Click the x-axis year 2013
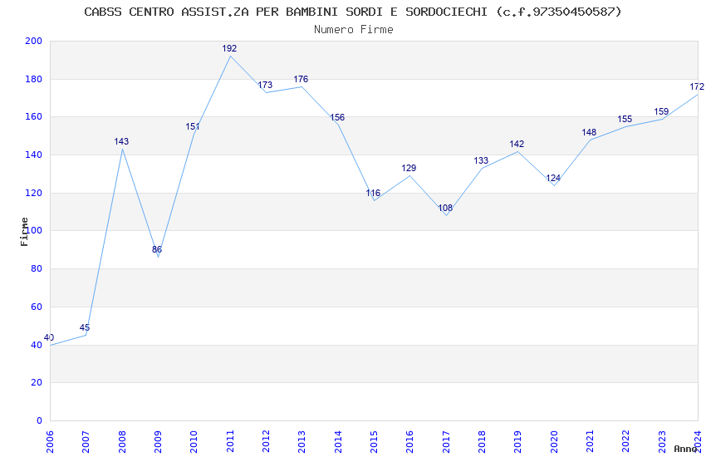The width and height of the screenshot is (706, 457). (x=302, y=442)
